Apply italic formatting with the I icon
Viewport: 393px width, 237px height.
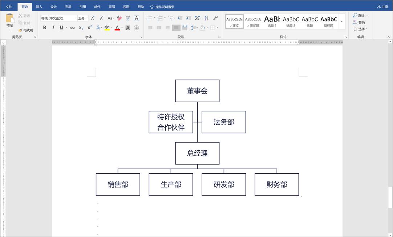53,28
